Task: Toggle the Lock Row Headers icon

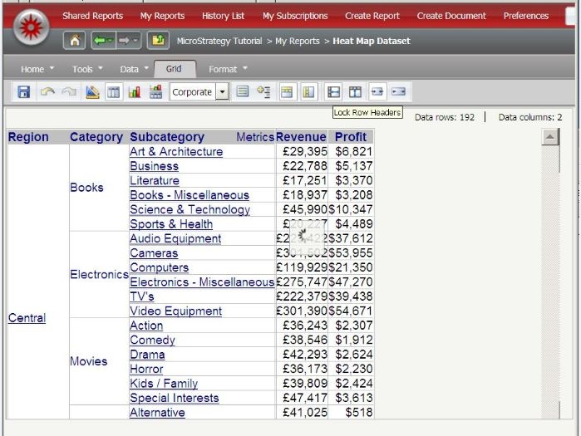Action: coord(333,92)
